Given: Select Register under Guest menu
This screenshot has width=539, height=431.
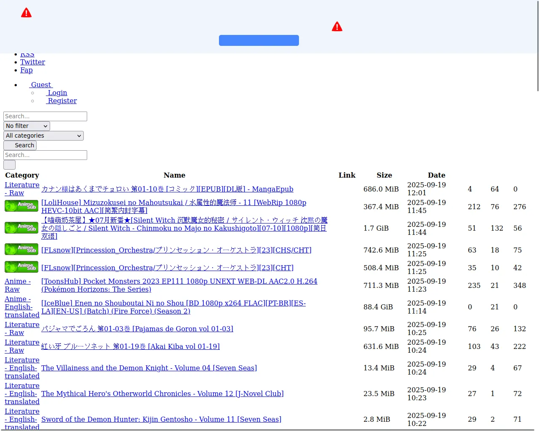Looking at the screenshot, I should click(x=61, y=101).
